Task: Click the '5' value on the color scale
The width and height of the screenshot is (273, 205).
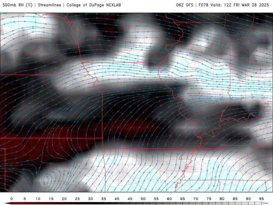Action: coord(25,199)
